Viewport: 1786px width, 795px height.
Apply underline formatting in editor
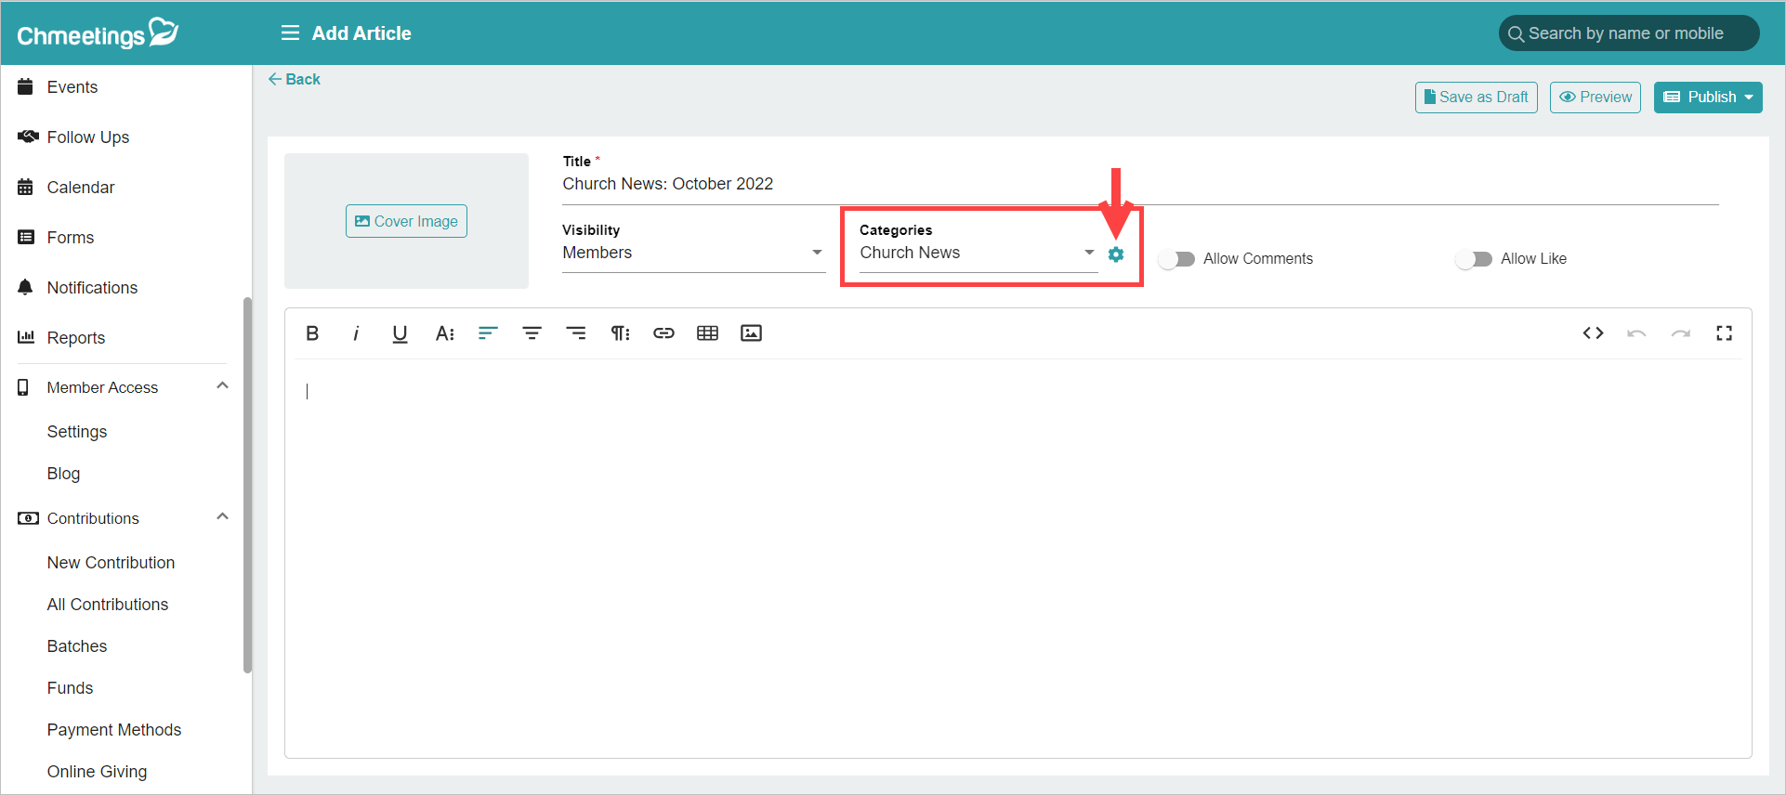pos(400,333)
